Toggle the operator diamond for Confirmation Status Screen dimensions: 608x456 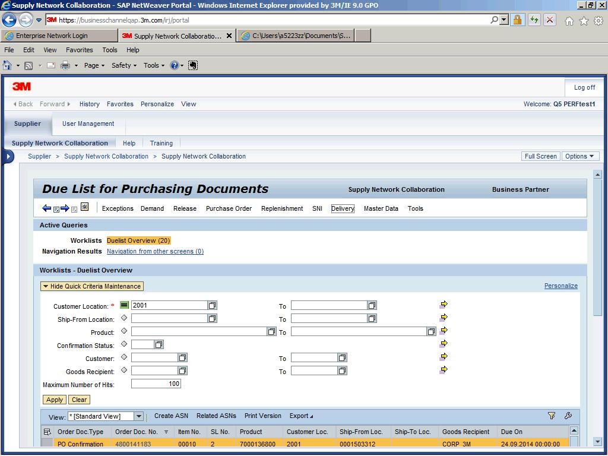coord(124,344)
